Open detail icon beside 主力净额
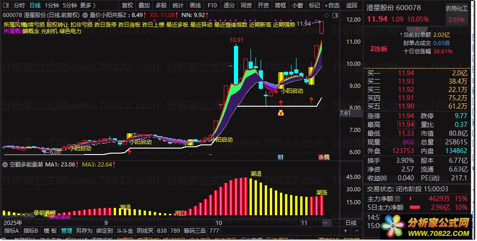477x241 pixels. point(397,199)
